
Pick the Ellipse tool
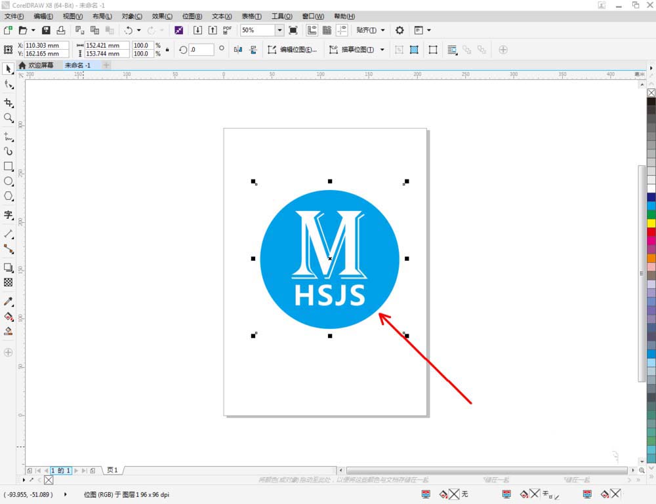[x=9, y=182]
